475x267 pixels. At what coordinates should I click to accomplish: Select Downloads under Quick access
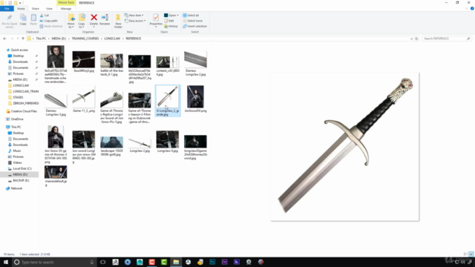(20, 62)
